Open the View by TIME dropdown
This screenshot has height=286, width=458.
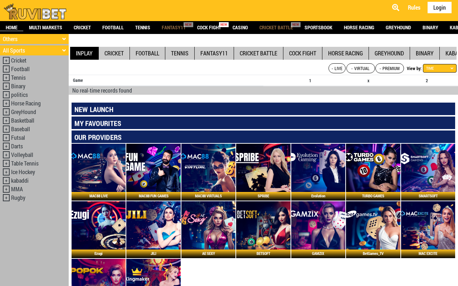(x=439, y=68)
